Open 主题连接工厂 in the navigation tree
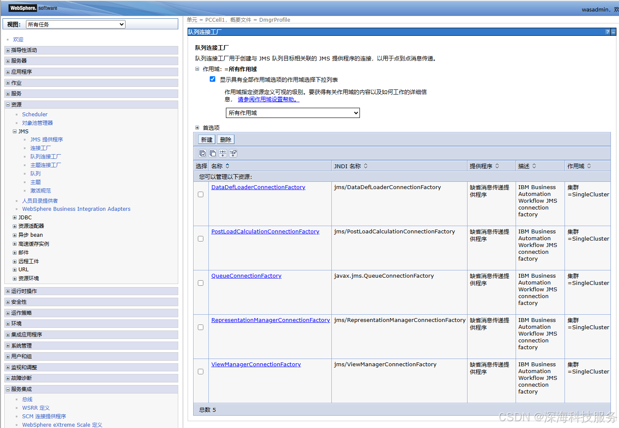Image resolution: width=619 pixels, height=428 pixels. pos(46,165)
